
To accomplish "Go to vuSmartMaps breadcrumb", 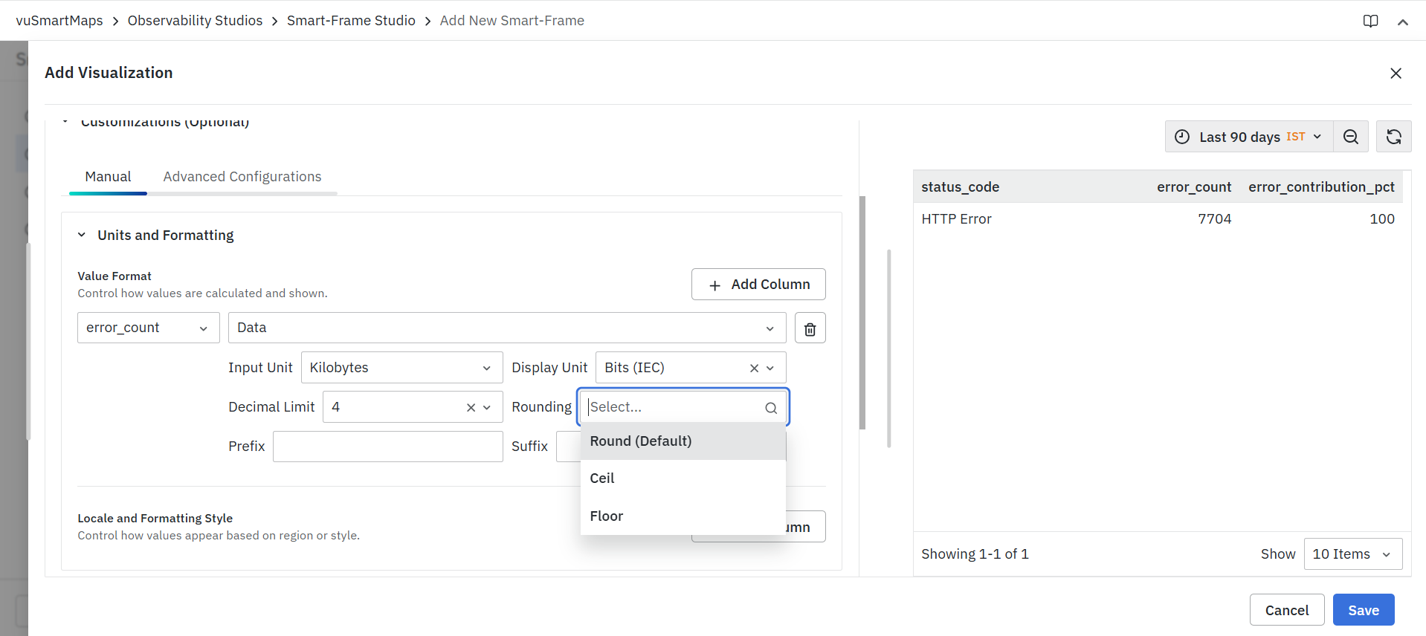I will 59,21.
